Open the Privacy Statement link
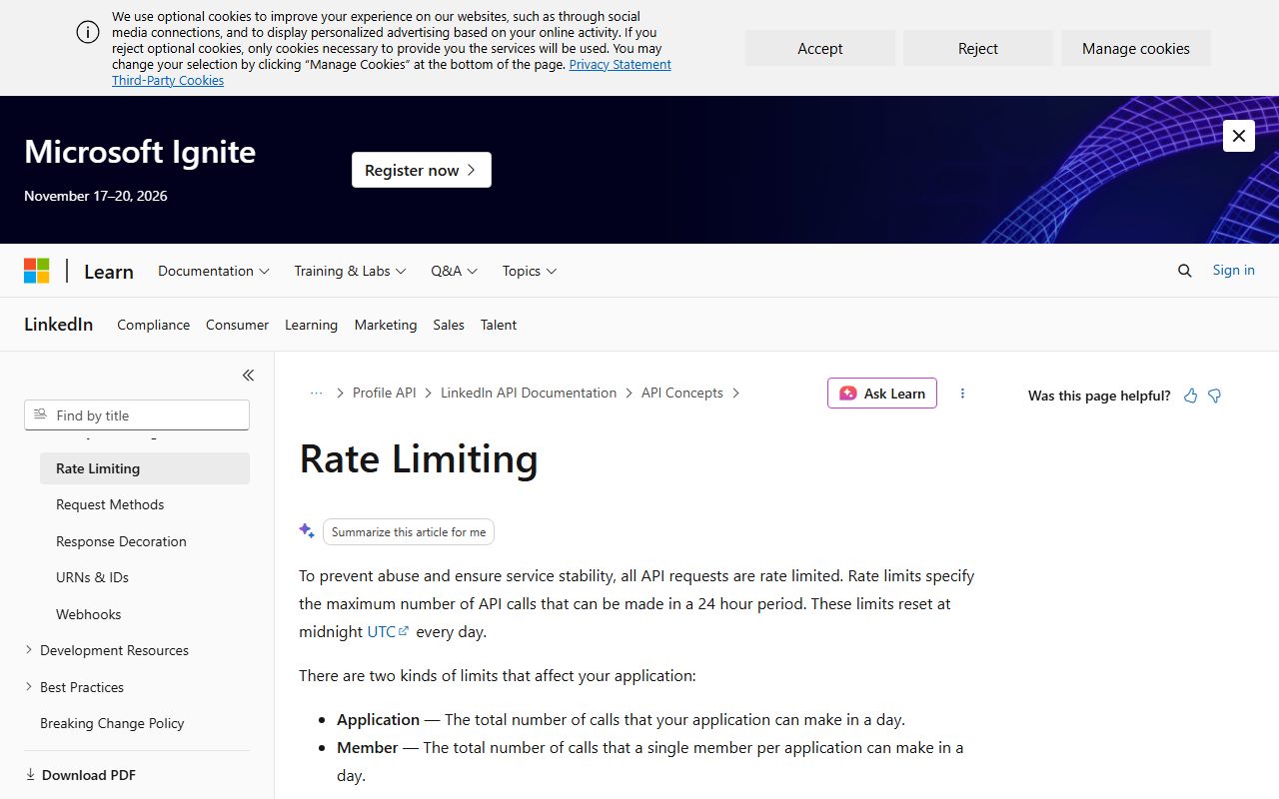 pos(621,64)
